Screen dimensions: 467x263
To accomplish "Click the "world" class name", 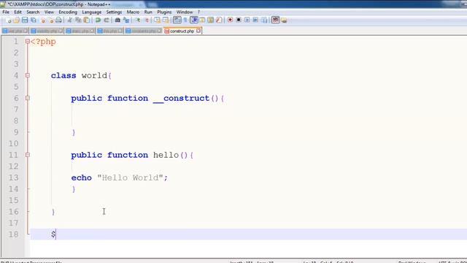I will pos(94,75).
